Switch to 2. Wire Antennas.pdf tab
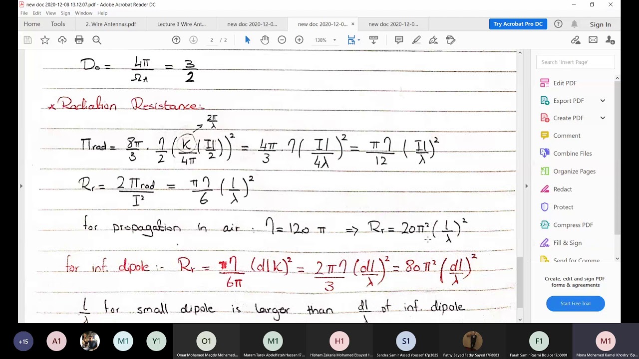 point(111,24)
